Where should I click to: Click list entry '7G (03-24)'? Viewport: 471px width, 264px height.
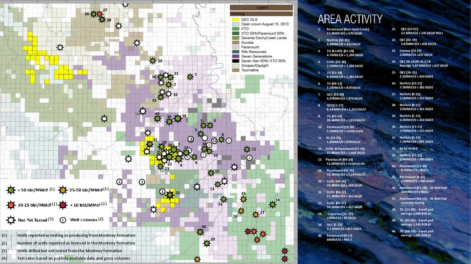[334, 116]
